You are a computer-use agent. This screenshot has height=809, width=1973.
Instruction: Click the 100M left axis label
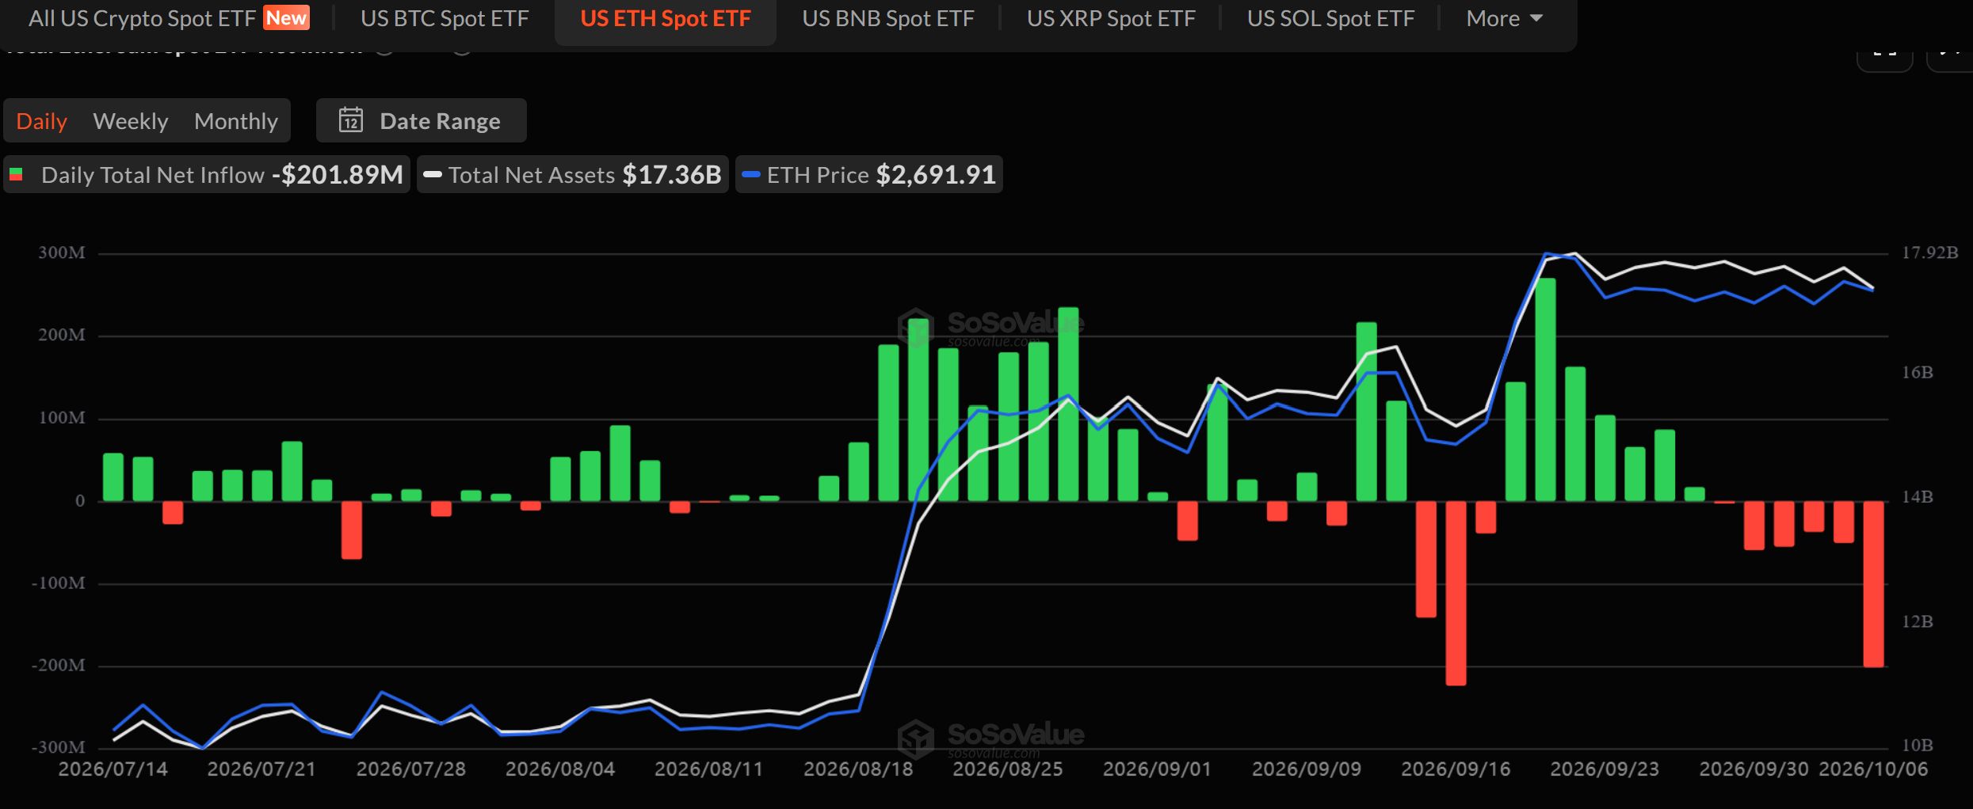pyautogui.click(x=62, y=418)
